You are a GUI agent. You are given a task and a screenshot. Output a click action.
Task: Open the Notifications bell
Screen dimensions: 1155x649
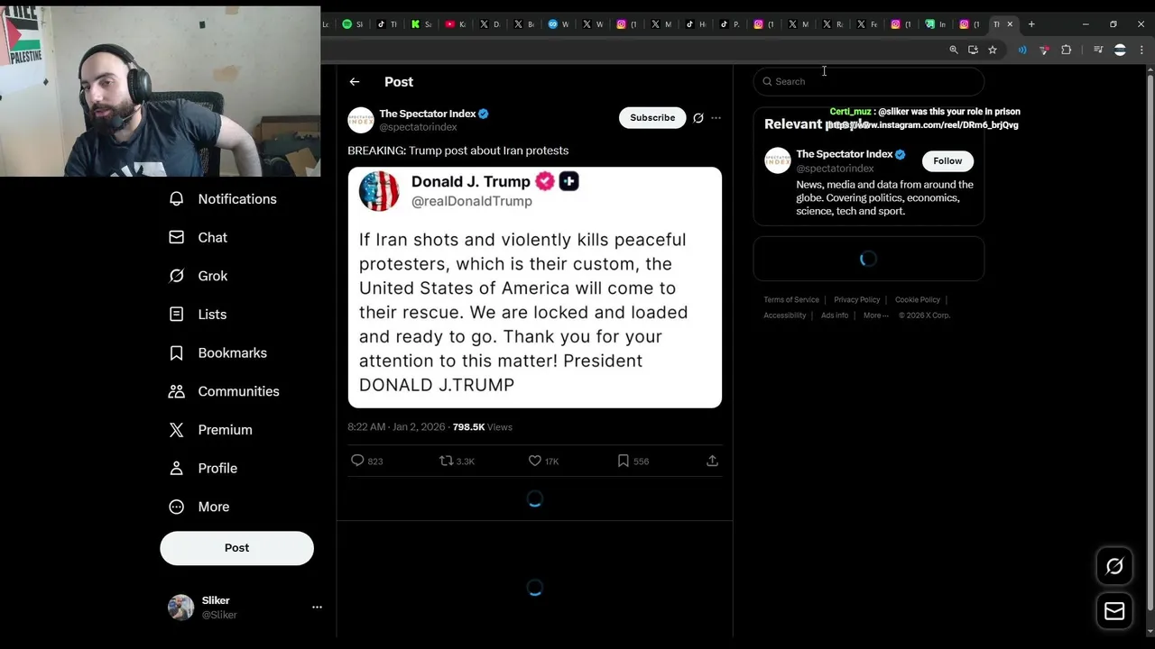(x=177, y=199)
